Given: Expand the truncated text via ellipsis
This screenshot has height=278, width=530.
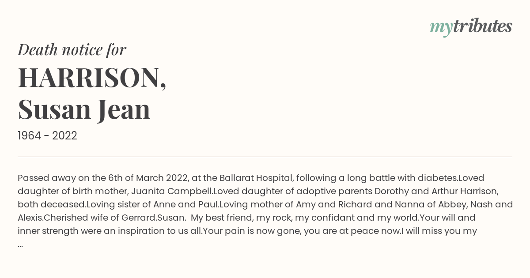Looking at the screenshot, I should (20, 244).
